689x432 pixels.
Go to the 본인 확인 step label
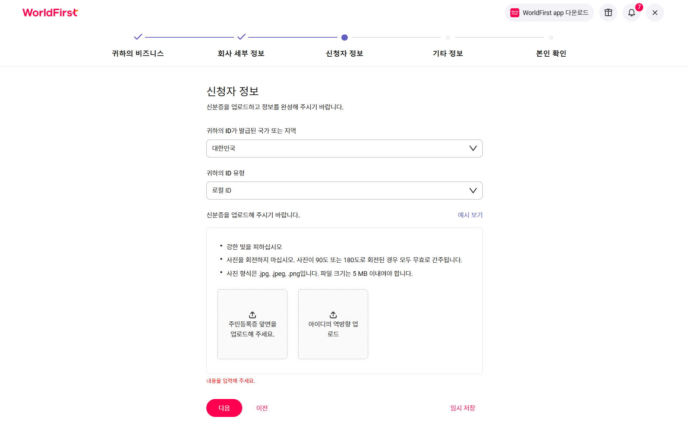coord(551,53)
